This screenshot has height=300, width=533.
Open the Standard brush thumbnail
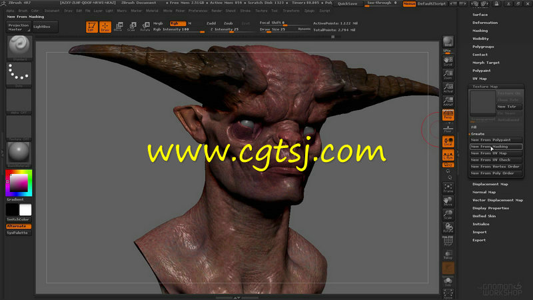[19, 48]
